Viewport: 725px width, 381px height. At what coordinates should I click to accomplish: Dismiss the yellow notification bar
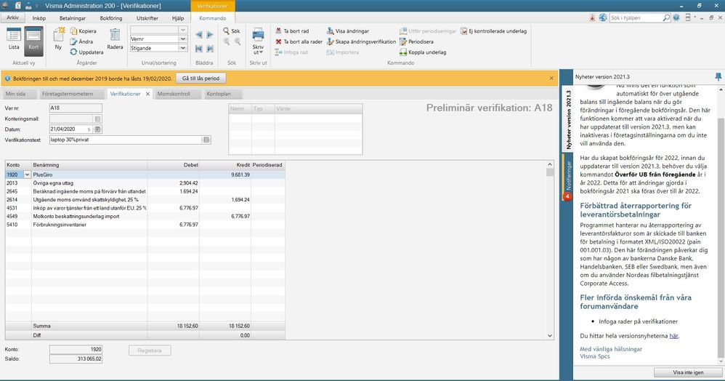point(551,79)
